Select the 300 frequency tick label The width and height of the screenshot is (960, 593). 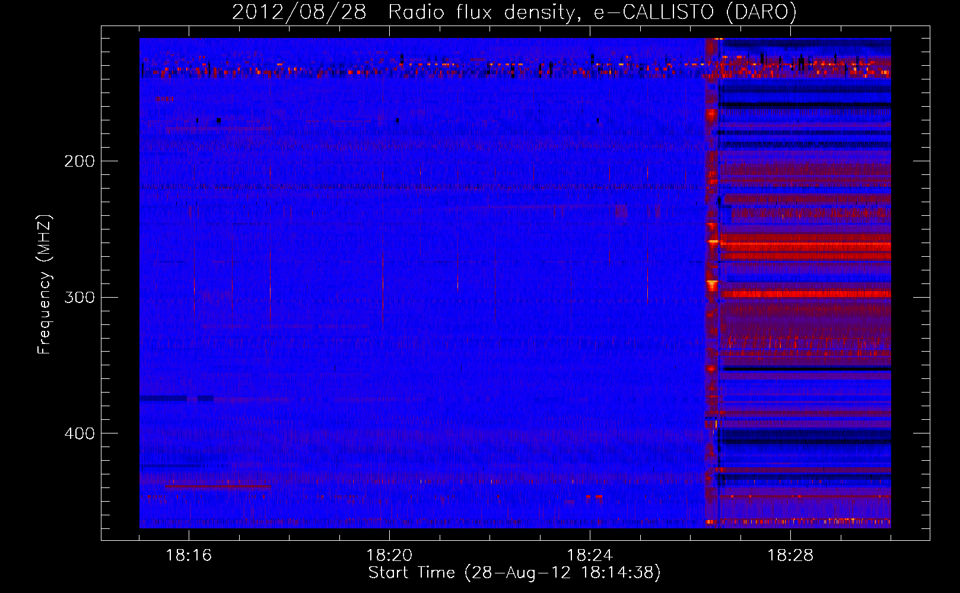[x=80, y=297]
